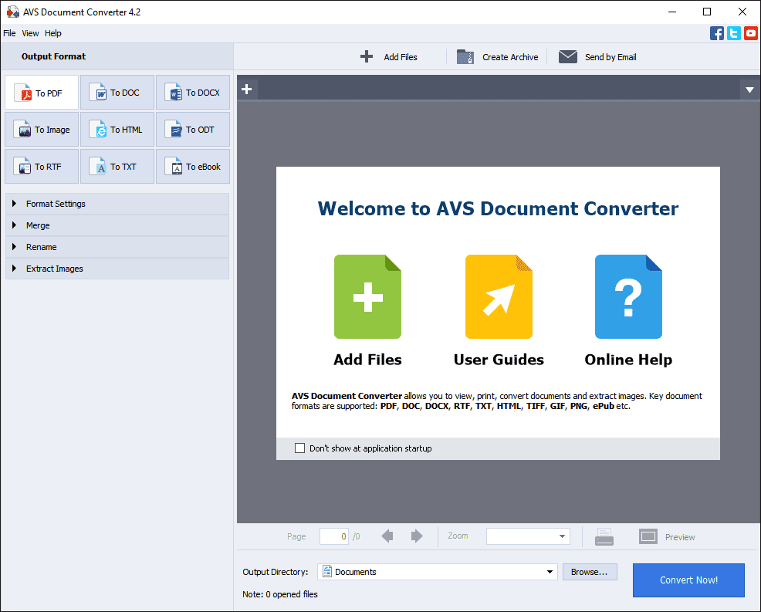Click the Preview monitor icon
Image resolution: width=761 pixels, height=612 pixels.
pos(648,537)
